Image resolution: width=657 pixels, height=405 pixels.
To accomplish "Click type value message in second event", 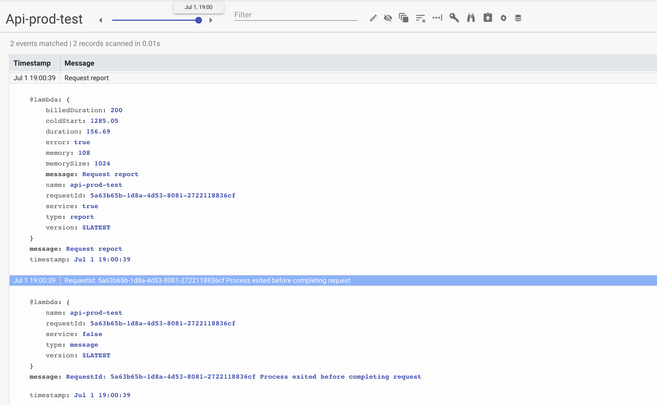I will pos(84,345).
